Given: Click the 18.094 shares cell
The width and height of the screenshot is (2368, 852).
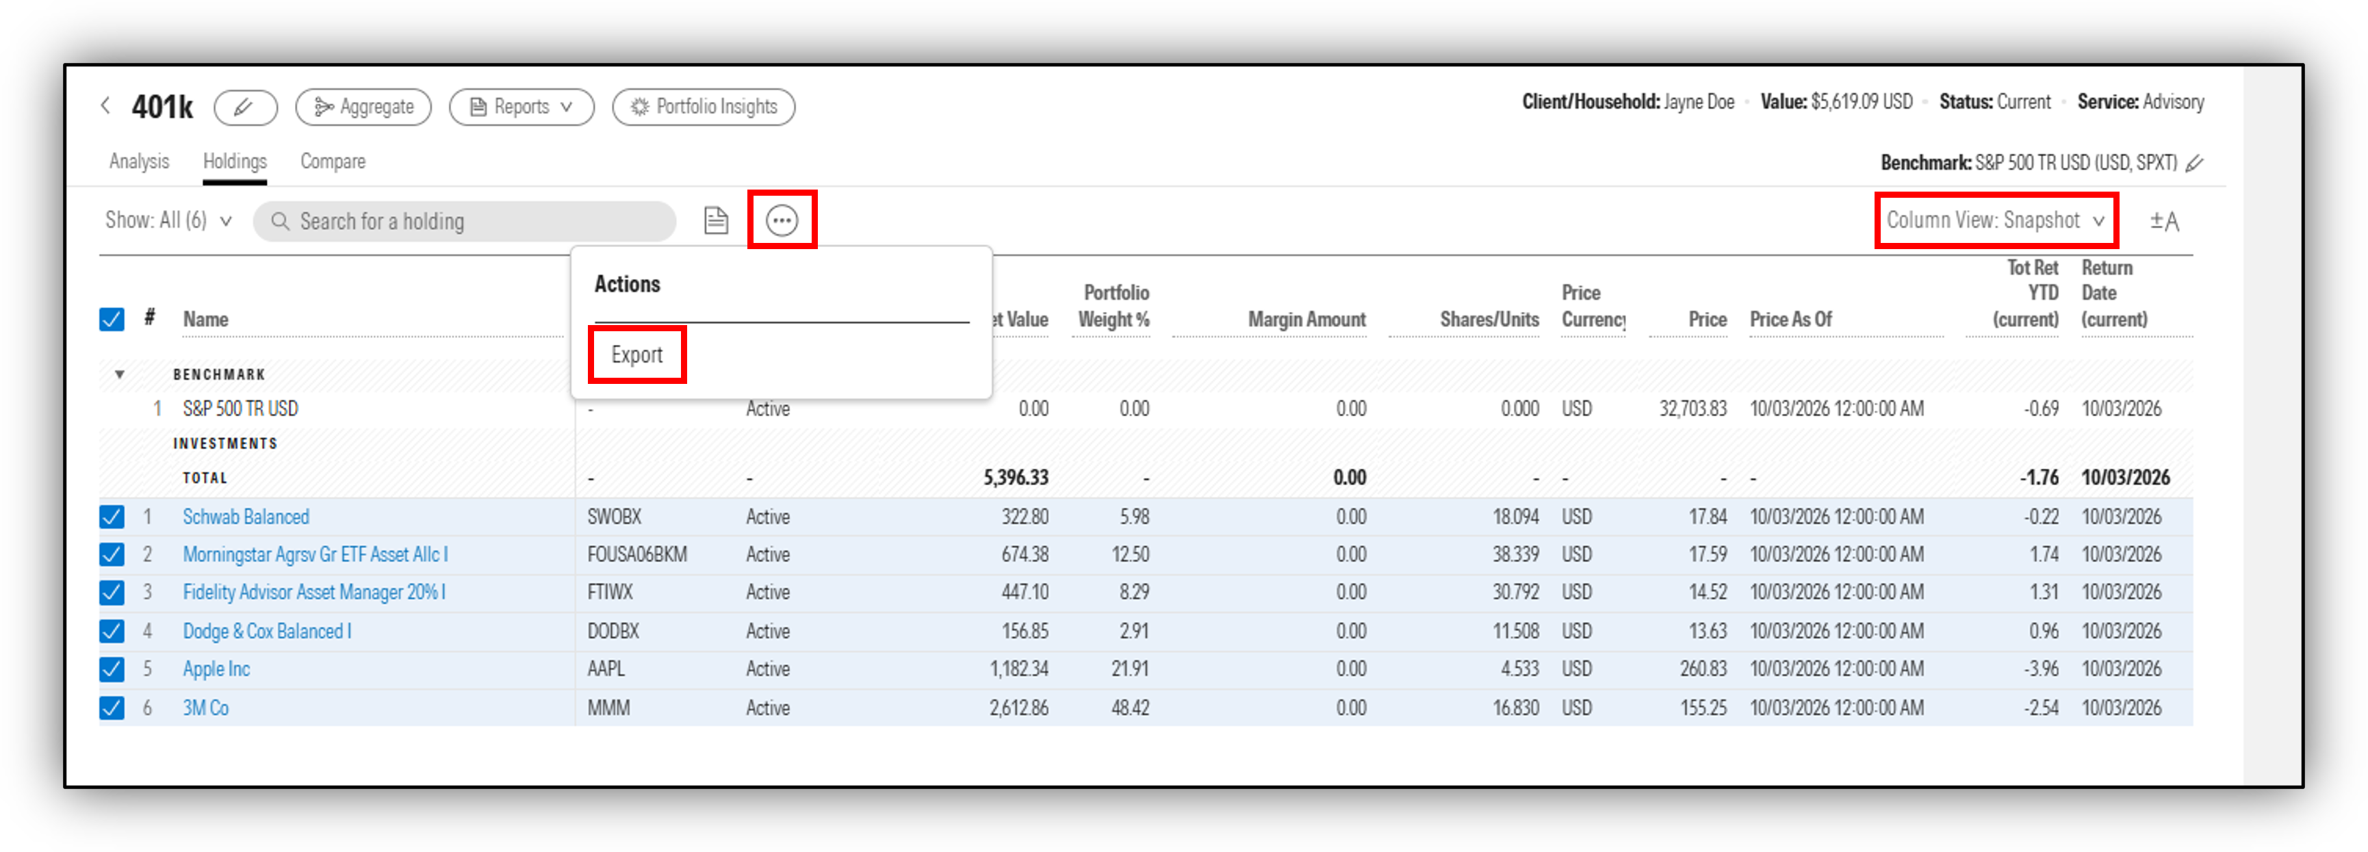Looking at the screenshot, I should [x=1515, y=517].
